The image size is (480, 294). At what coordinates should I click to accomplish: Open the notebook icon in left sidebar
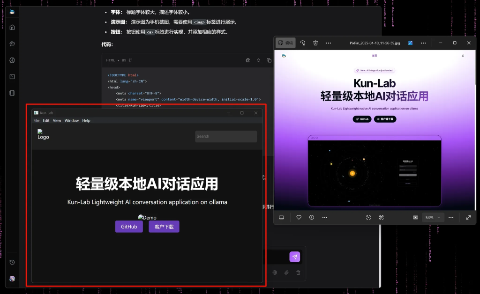pos(12,93)
